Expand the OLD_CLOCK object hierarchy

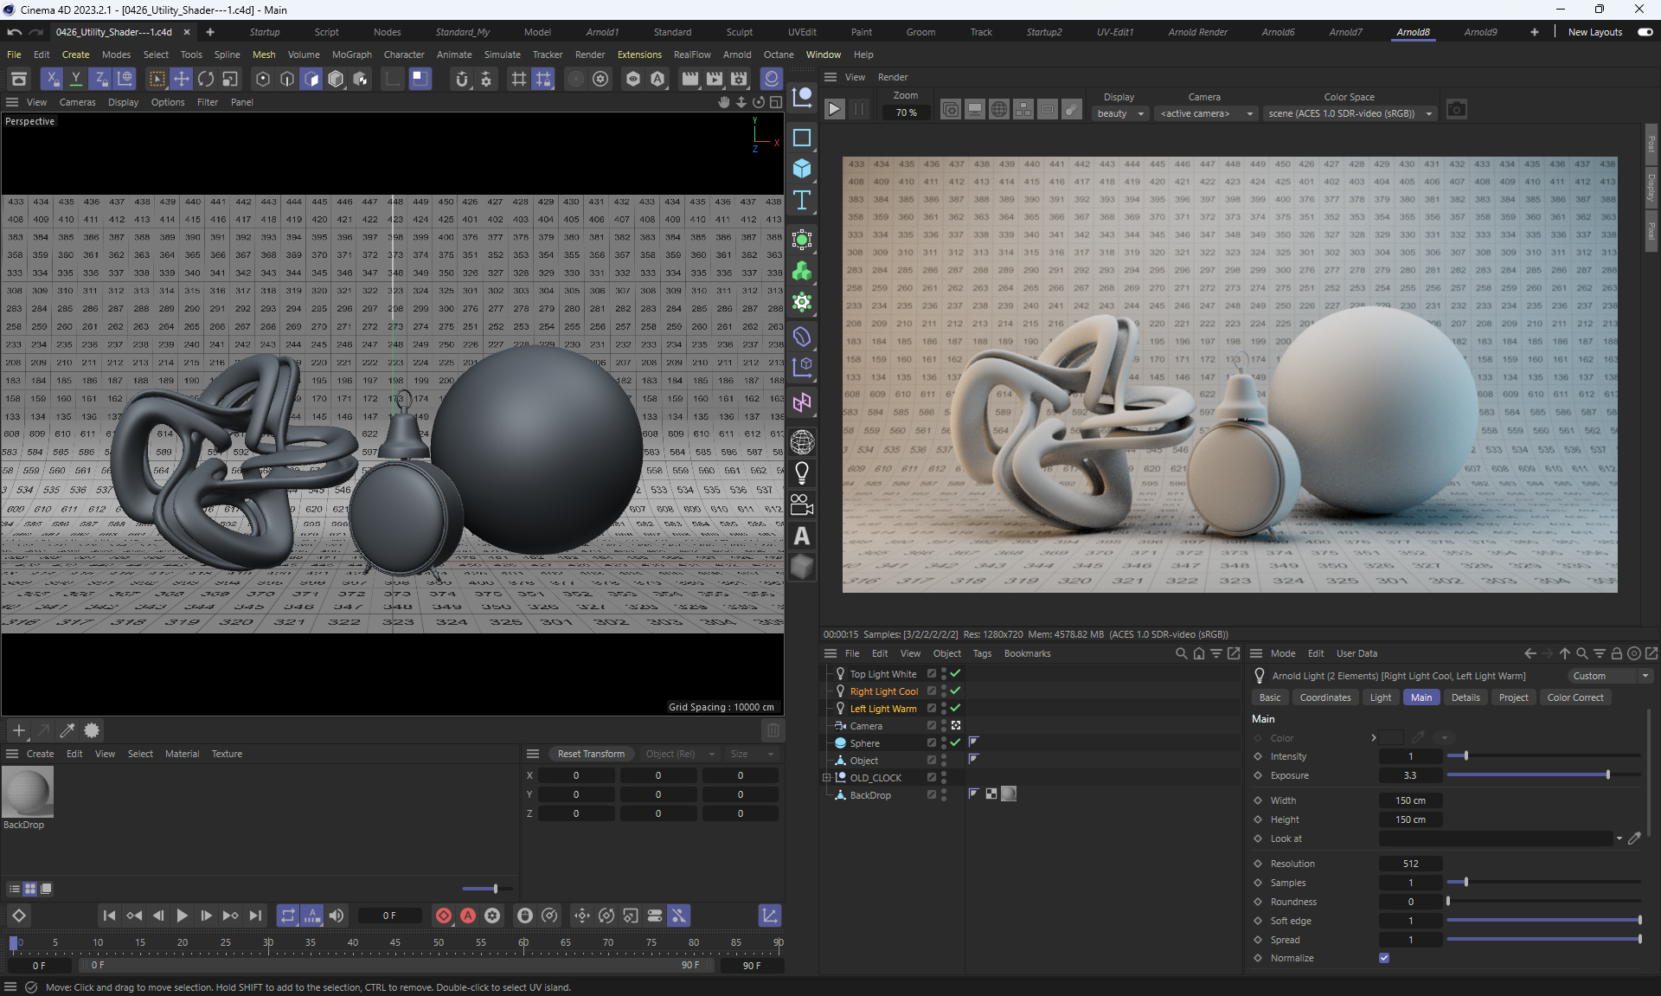point(827,778)
